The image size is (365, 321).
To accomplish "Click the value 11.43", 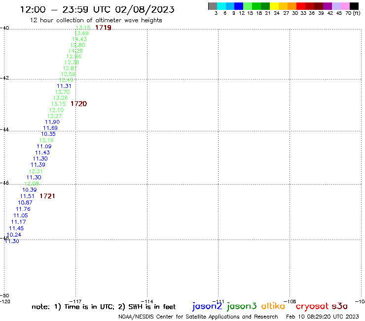I will click(42, 153).
